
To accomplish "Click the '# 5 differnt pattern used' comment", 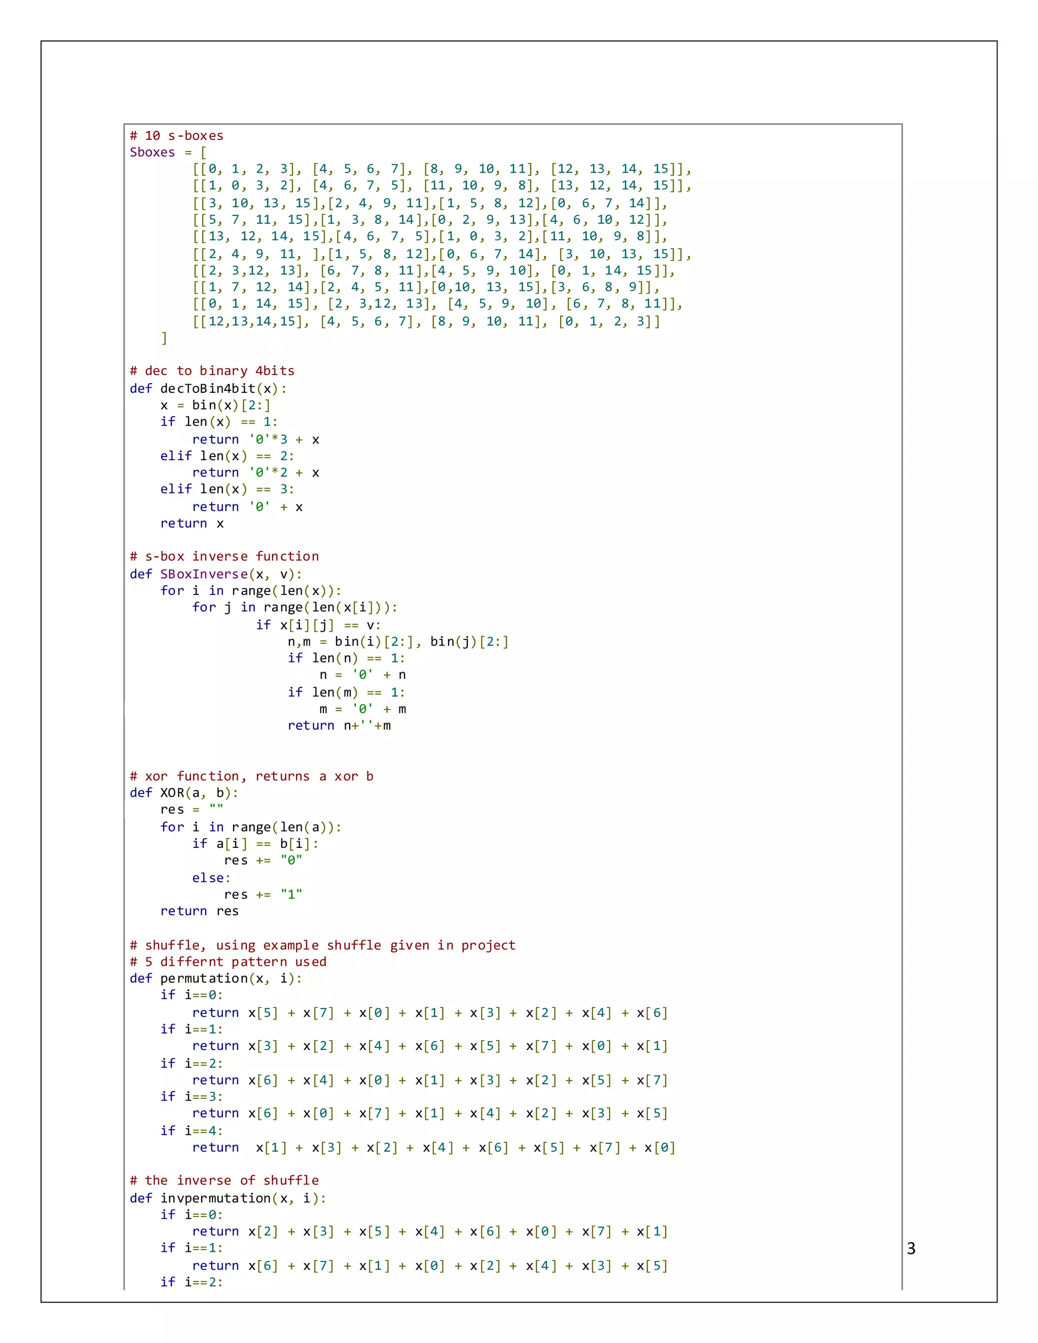I will 228,961.
